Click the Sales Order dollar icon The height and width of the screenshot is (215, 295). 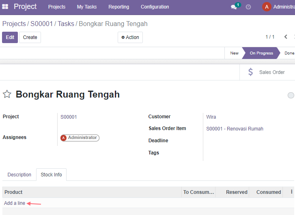[x=250, y=72]
